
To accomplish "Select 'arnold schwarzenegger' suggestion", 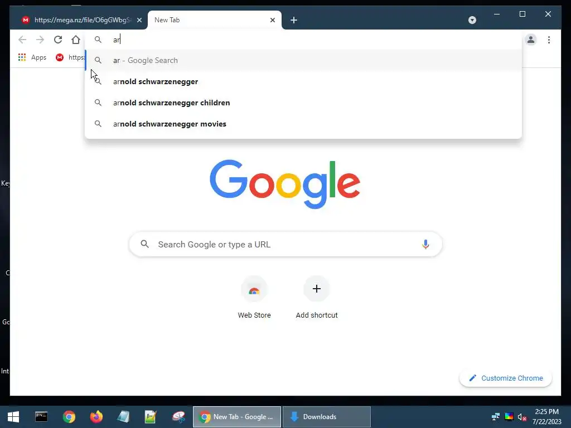I will [x=303, y=81].
